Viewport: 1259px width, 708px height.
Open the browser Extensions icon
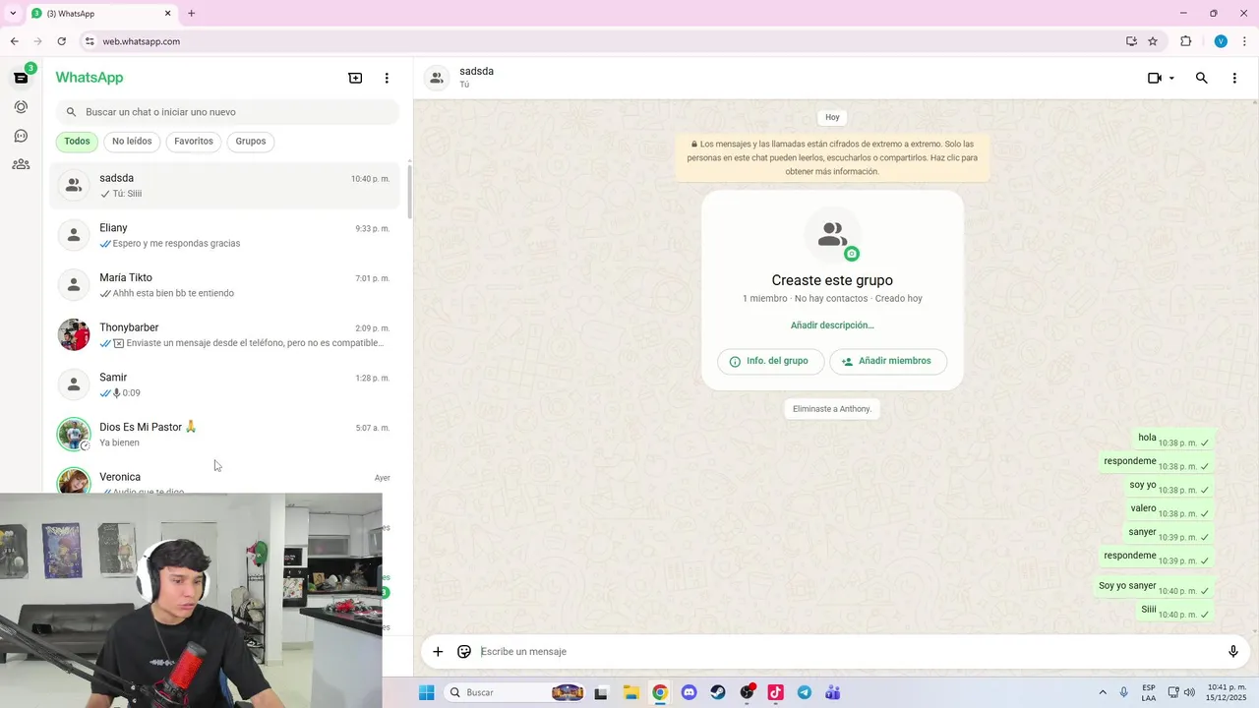pyautogui.click(x=1185, y=41)
